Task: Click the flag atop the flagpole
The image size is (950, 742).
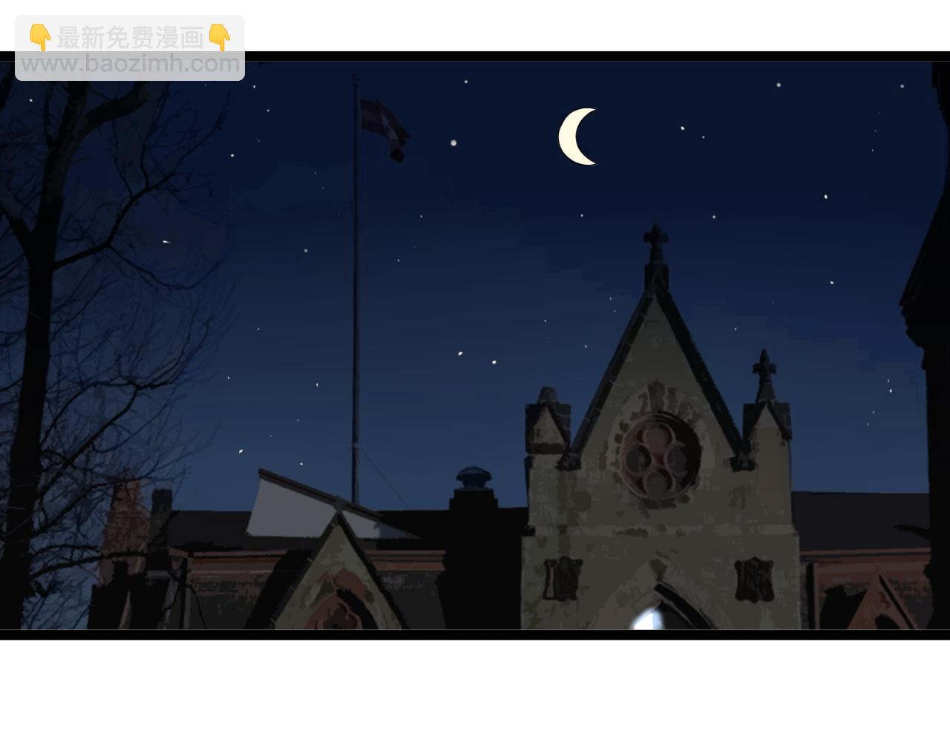Action: click(x=384, y=128)
